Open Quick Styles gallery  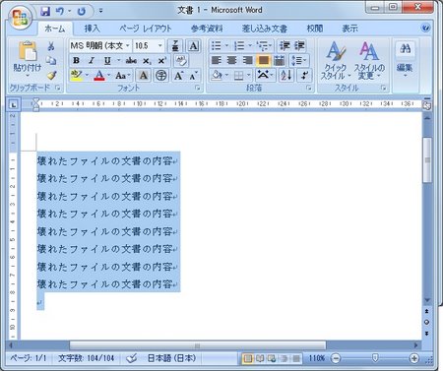(336, 60)
